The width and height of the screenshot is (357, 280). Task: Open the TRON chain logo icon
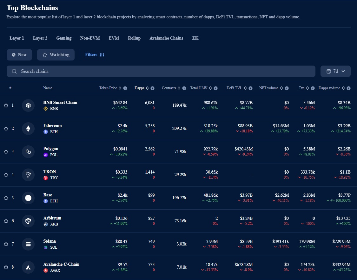point(28,175)
